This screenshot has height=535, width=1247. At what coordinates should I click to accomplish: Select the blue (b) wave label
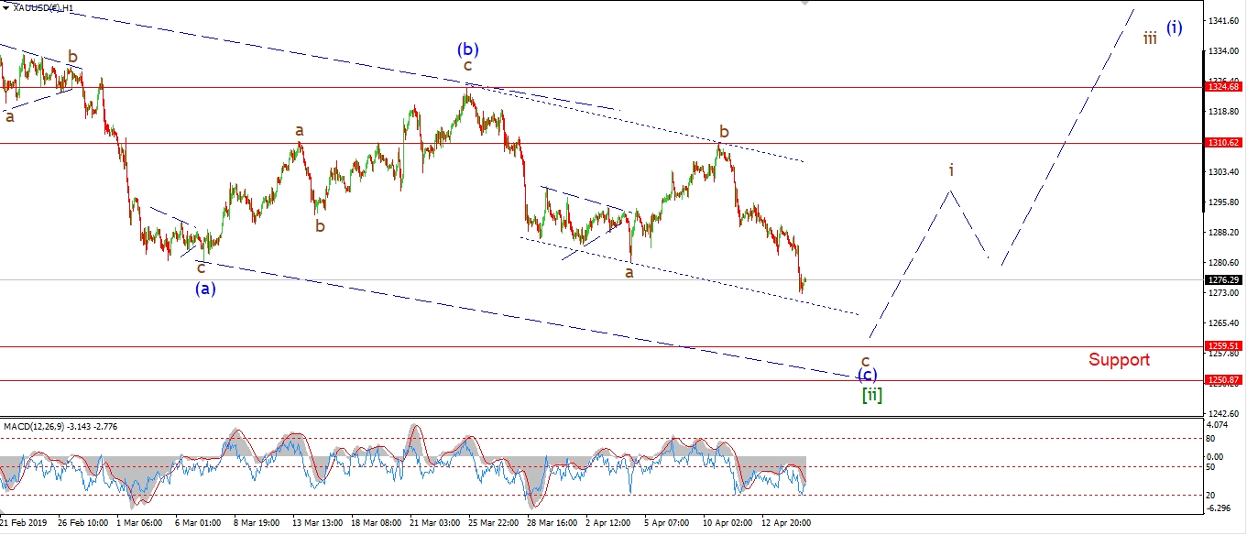[x=469, y=49]
